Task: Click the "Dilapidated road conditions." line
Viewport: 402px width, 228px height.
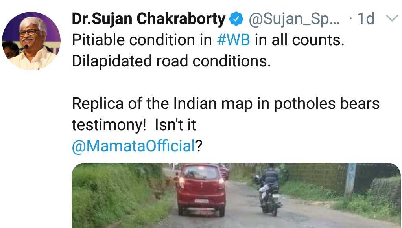Action: tap(171, 61)
